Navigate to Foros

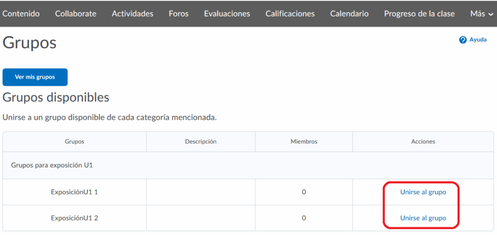179,14
